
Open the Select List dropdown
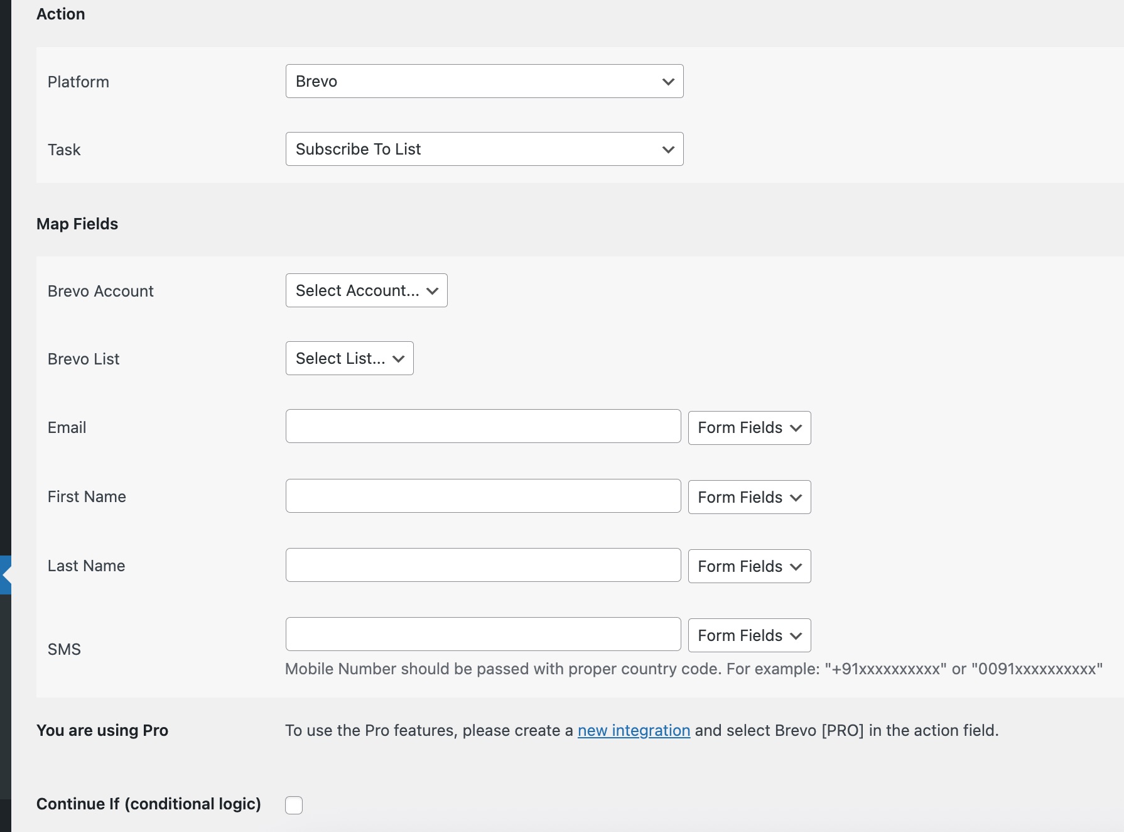[x=349, y=358]
